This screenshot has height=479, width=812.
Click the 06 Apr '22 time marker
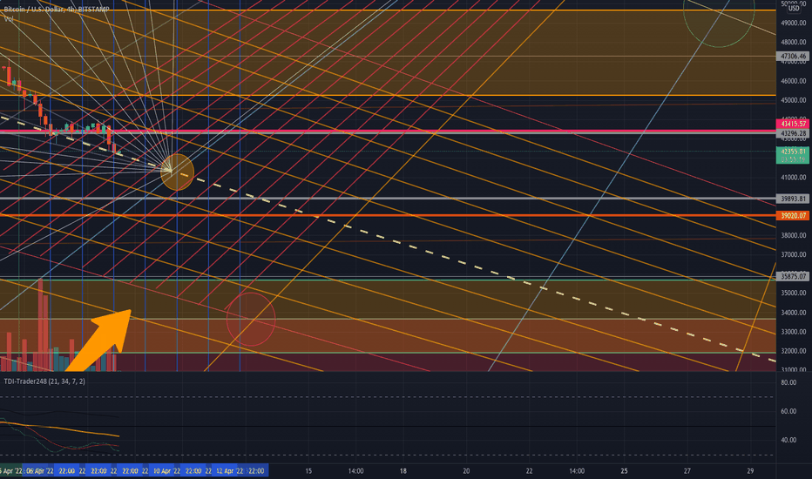point(40,470)
